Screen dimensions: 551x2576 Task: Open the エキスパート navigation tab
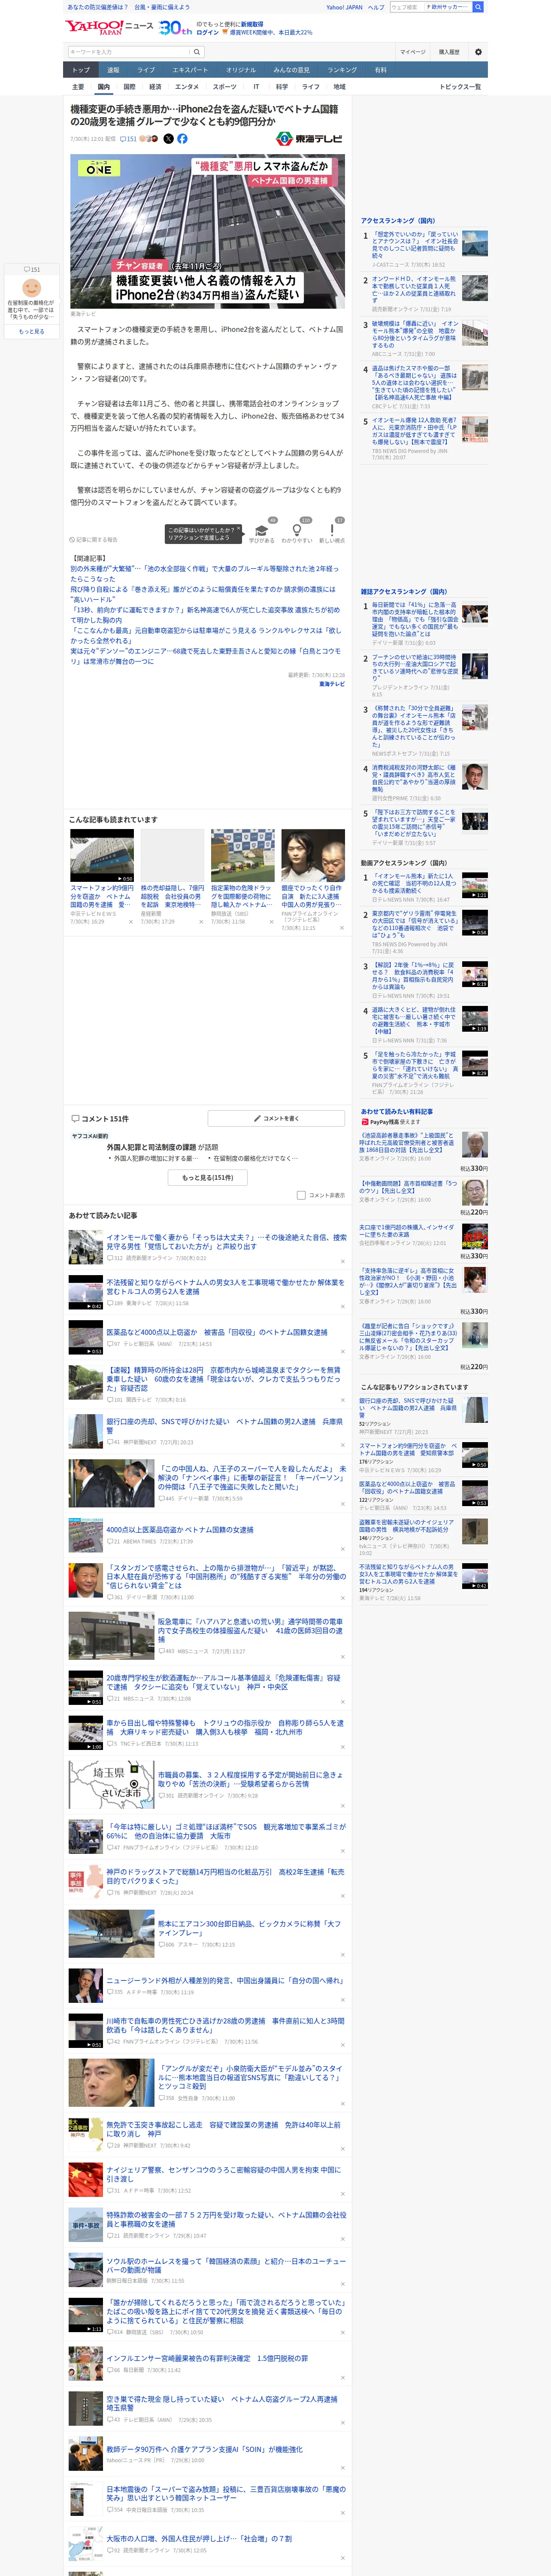pyautogui.click(x=190, y=70)
